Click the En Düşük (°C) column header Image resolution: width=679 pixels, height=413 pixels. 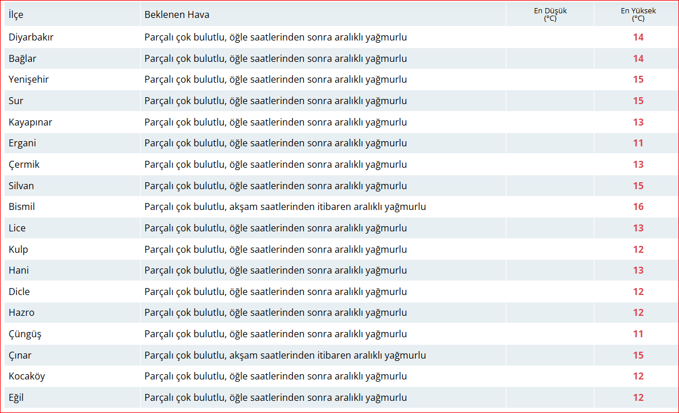coord(549,14)
